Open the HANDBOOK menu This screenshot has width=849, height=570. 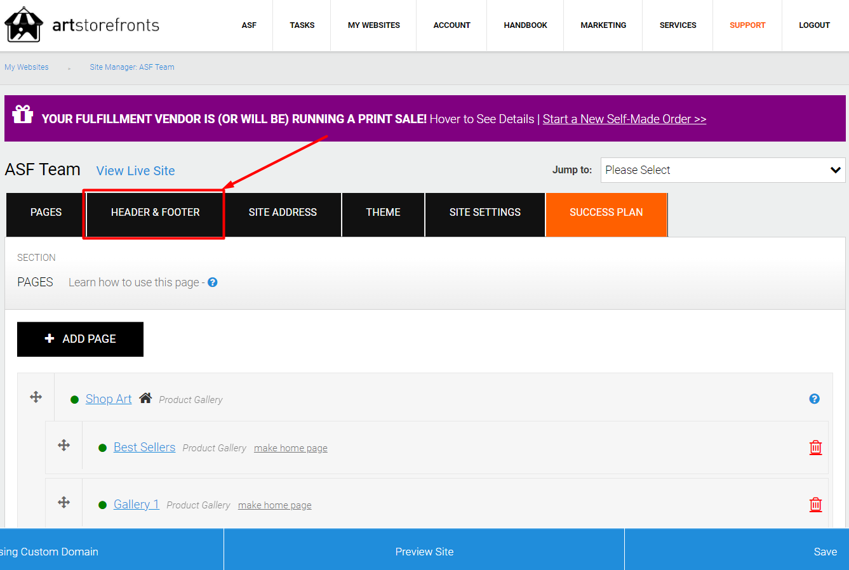[x=526, y=25]
